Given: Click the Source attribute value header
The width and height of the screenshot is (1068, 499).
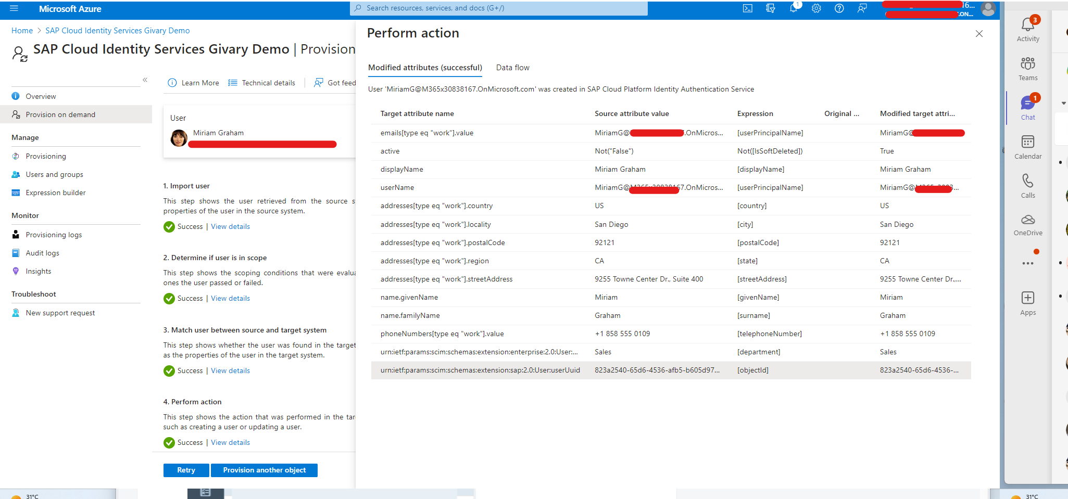Looking at the screenshot, I should (632, 113).
